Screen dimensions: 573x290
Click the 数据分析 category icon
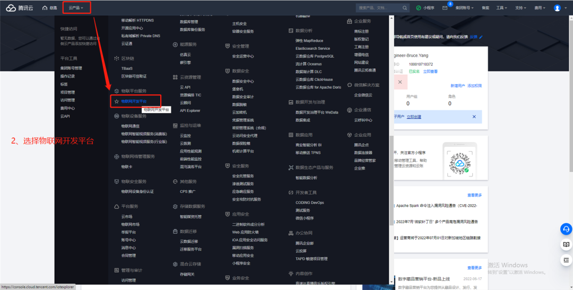tap(291, 31)
